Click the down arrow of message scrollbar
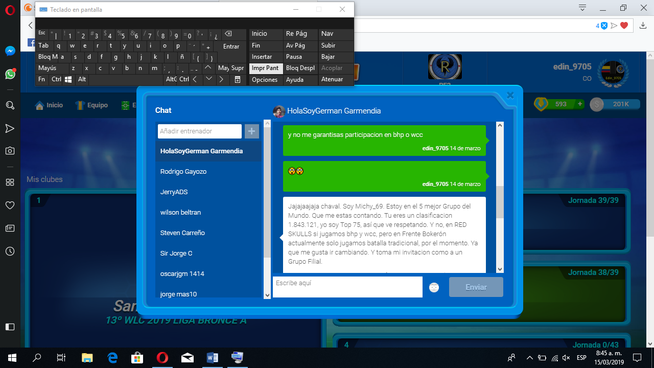The width and height of the screenshot is (654, 368). [x=500, y=269]
